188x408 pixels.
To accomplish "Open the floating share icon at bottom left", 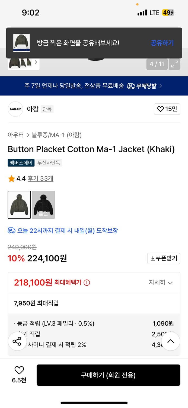I will (17, 341).
